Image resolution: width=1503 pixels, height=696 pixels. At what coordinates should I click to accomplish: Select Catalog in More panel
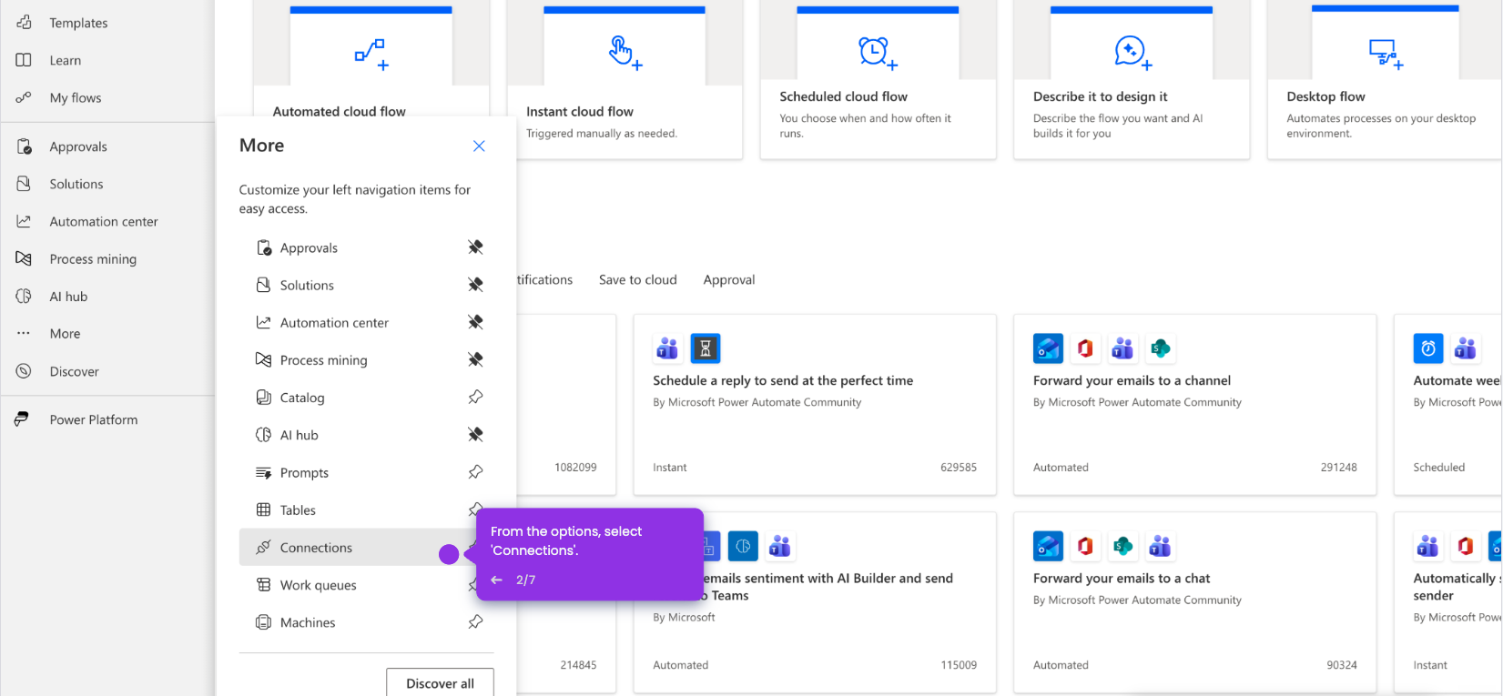pyautogui.click(x=366, y=398)
